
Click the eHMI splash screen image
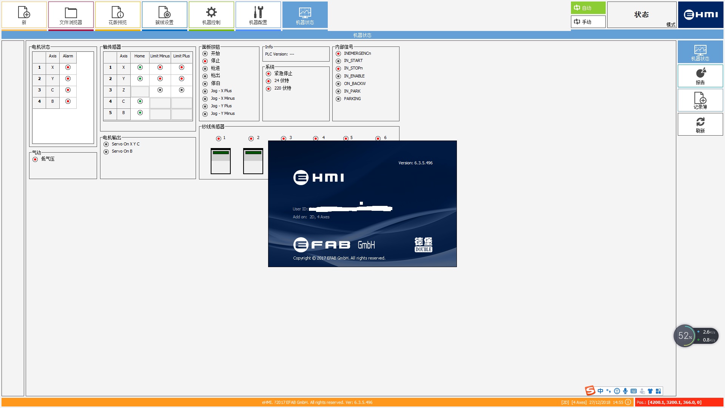tap(362, 204)
